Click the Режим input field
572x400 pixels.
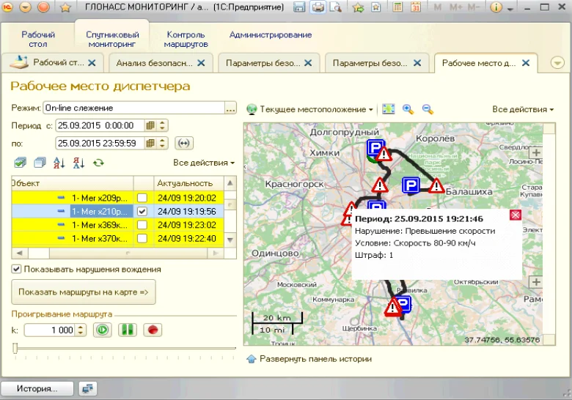tap(134, 108)
